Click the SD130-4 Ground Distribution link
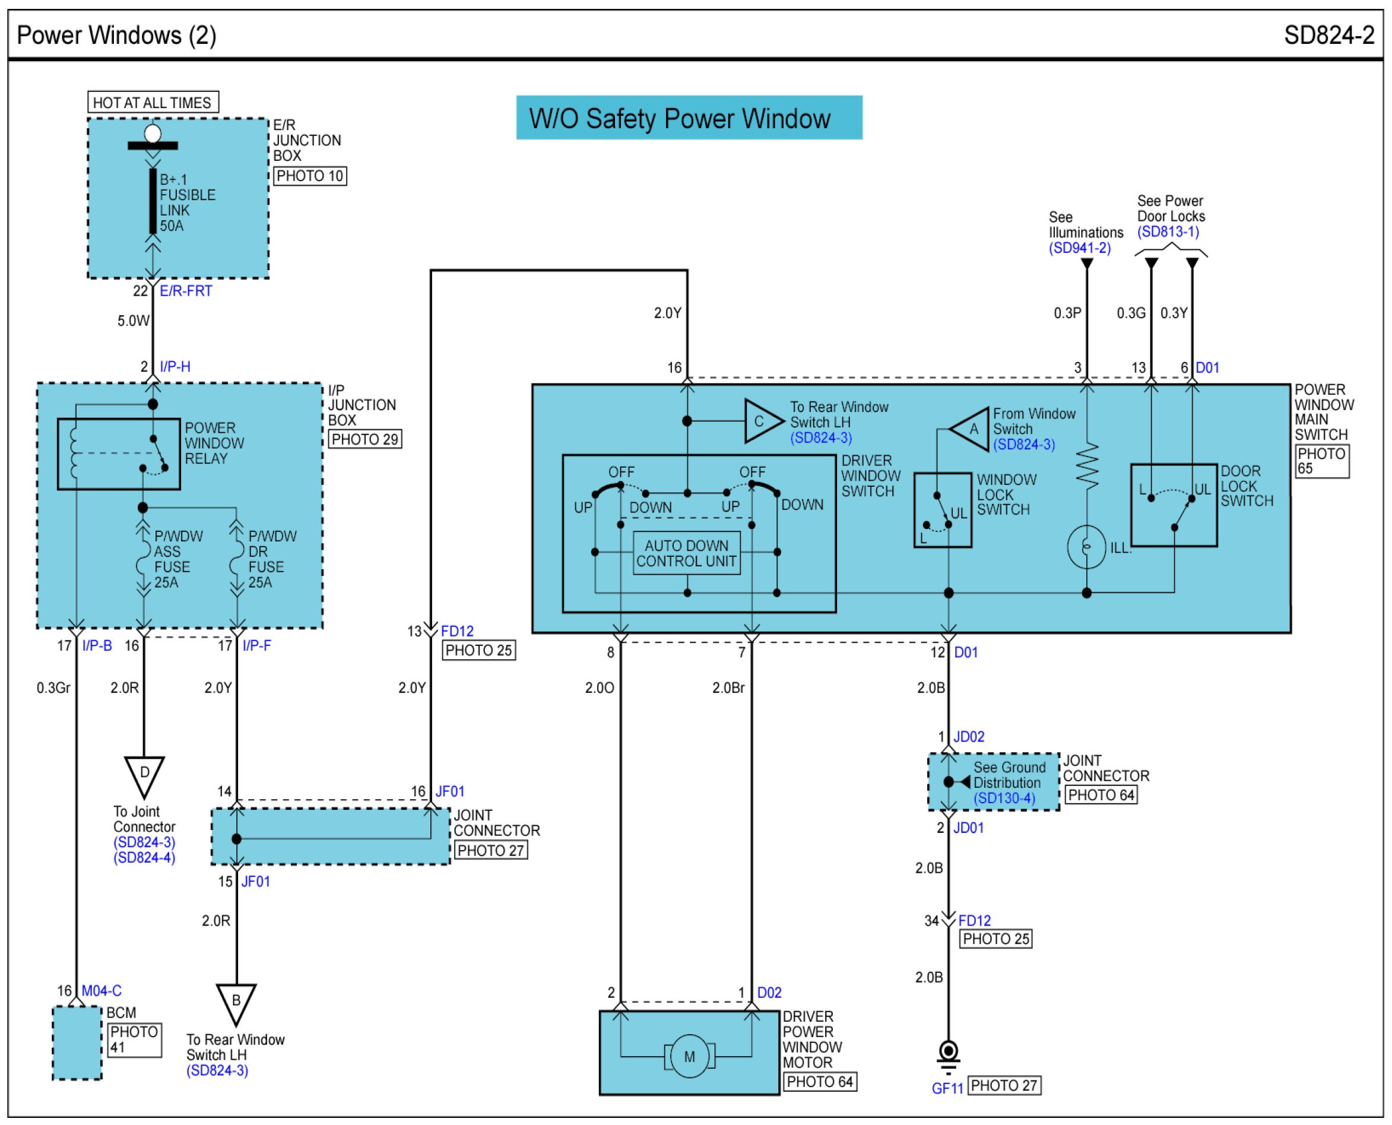The width and height of the screenshot is (1392, 1125). [1004, 798]
